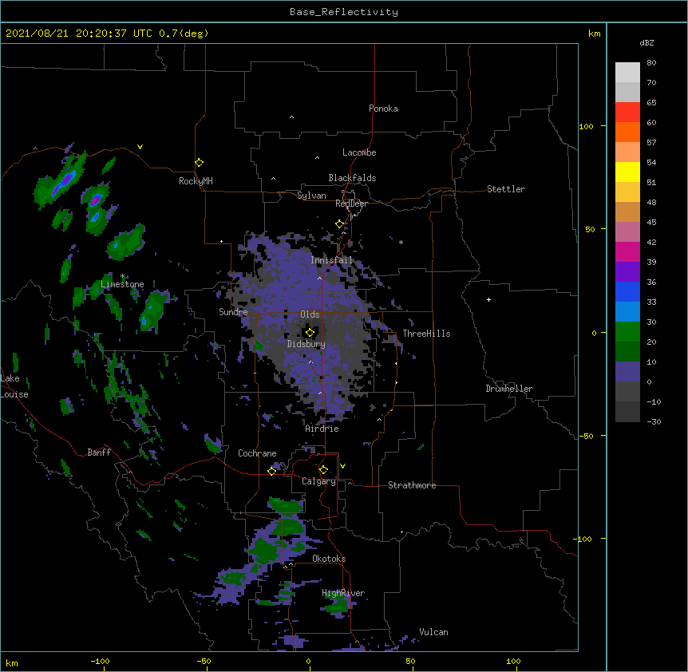
Task: Click the Didsbury city label
Action: pos(306,344)
